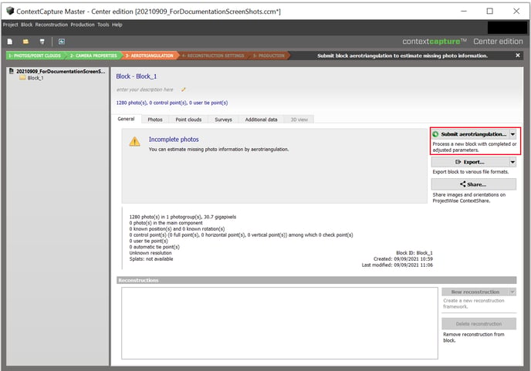Click the Save project toolbar icon
The width and height of the screenshot is (531, 371).
point(42,41)
